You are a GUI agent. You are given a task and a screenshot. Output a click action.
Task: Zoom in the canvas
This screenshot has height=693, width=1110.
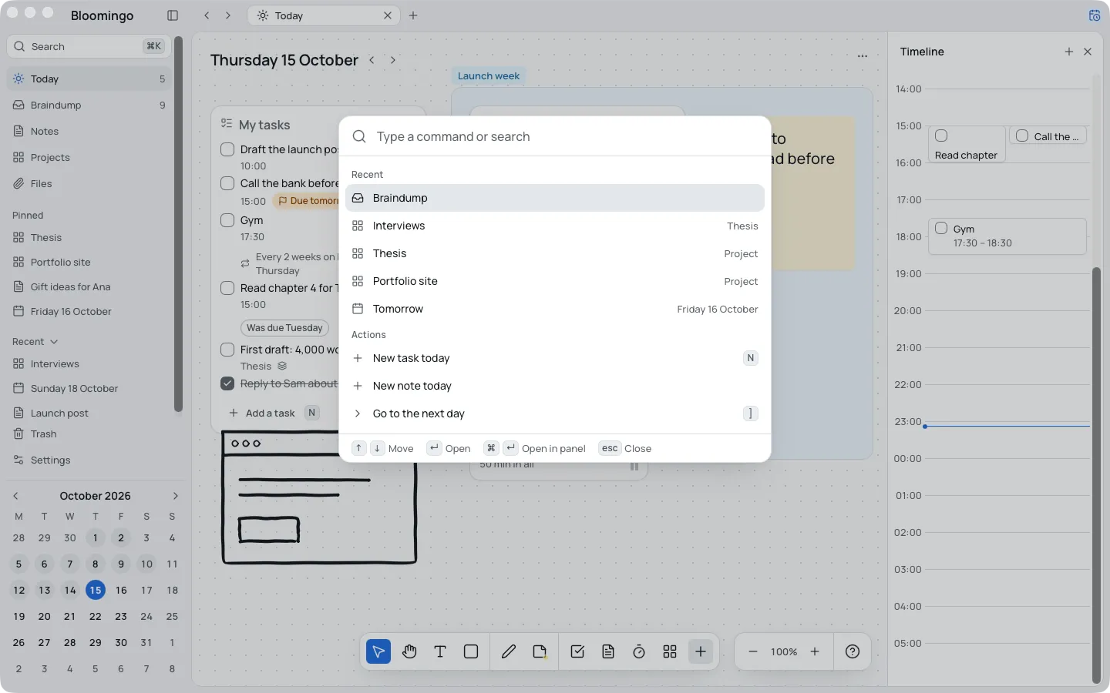815,651
